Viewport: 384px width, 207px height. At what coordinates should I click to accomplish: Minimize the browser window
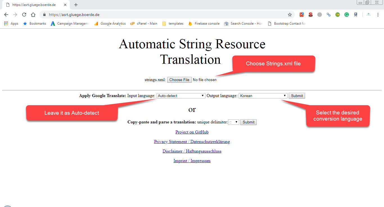[x=360, y=2]
